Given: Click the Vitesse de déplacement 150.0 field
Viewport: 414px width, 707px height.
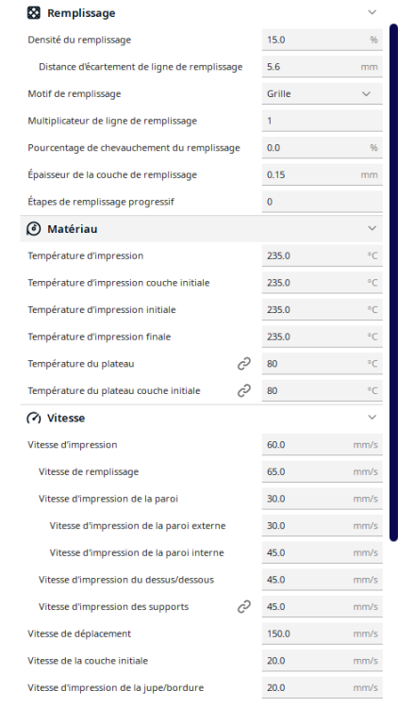Looking at the screenshot, I should 322,633.
